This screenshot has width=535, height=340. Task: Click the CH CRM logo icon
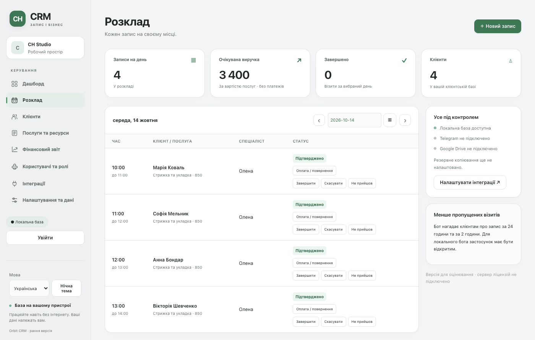(18, 19)
